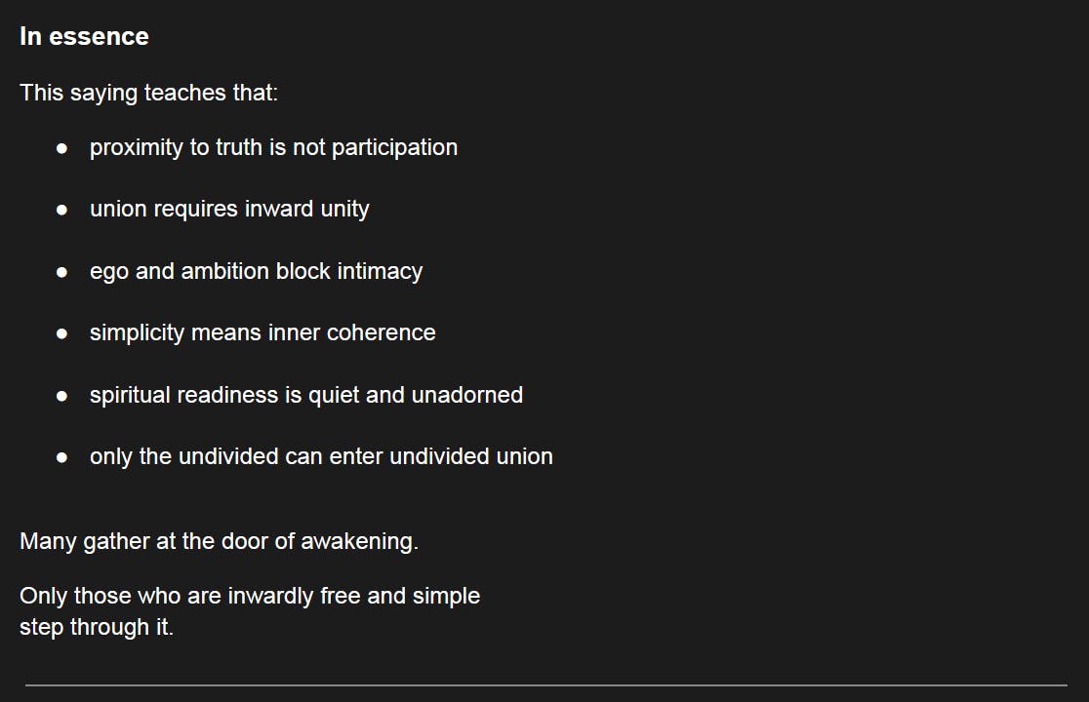Click the bullet dot before "simplicity means"
Screen dimensions: 1089x702
click(61, 333)
